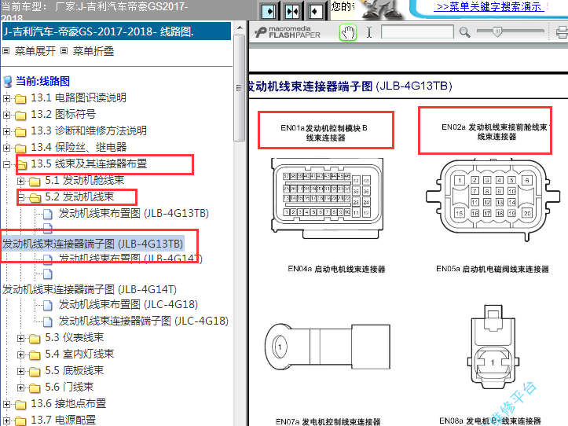Select the FlashPaper hand pan tool

pyautogui.click(x=348, y=32)
